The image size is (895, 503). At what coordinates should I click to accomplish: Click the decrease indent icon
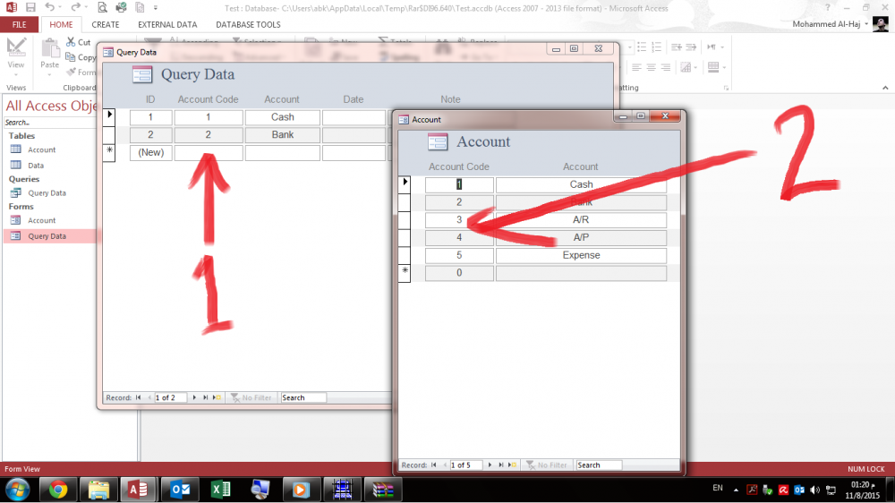[677, 47]
